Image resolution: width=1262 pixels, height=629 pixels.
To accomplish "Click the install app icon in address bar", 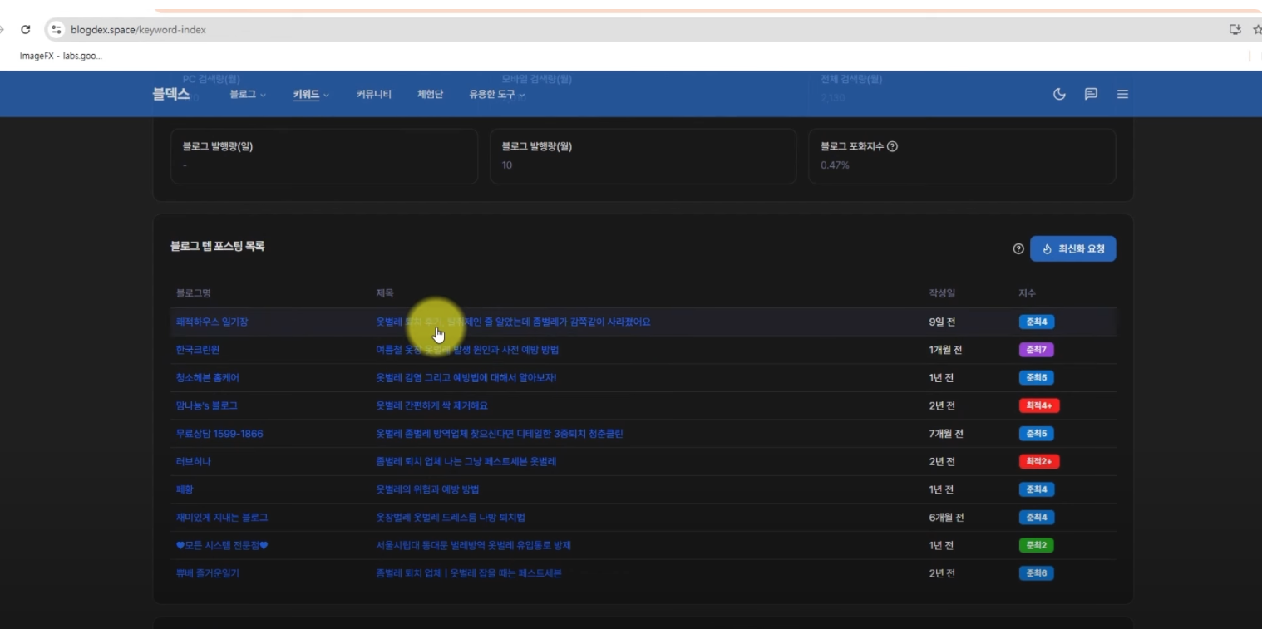I will tap(1235, 29).
